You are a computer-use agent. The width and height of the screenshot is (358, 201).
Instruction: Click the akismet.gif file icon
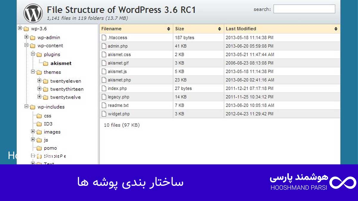(104, 63)
